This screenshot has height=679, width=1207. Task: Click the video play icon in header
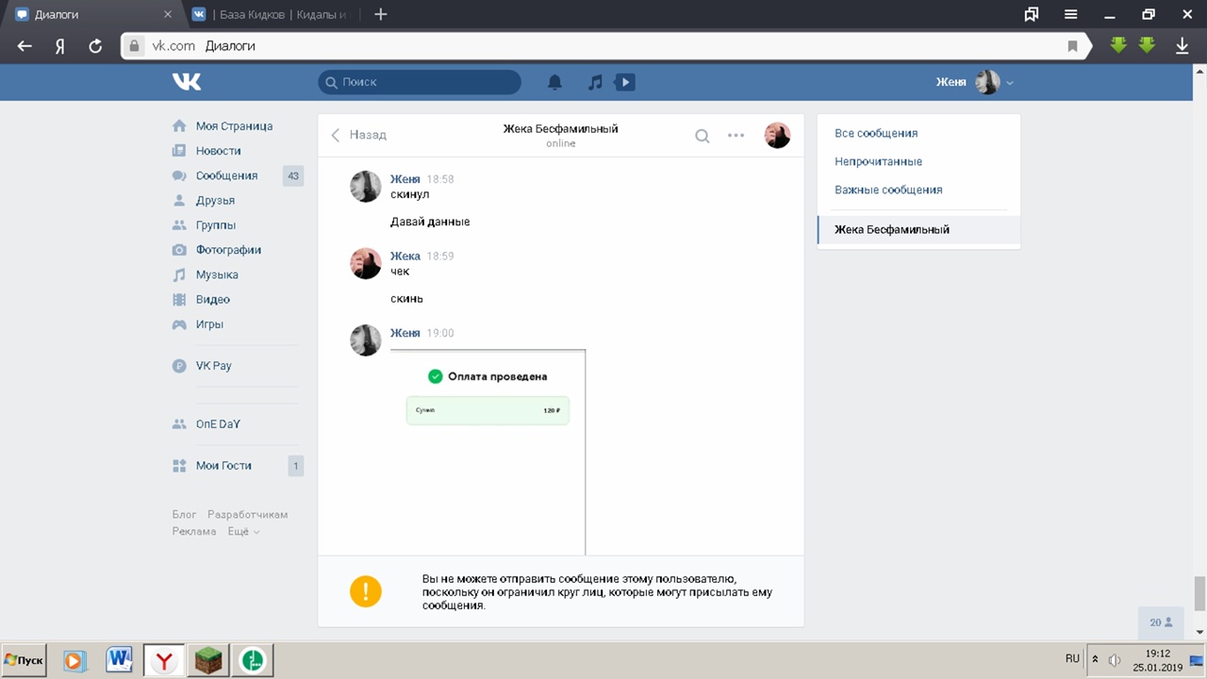click(x=624, y=82)
